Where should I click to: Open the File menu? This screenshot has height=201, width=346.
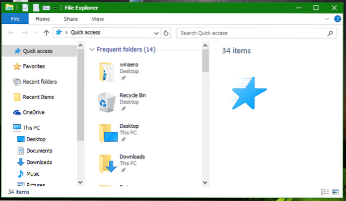point(15,19)
